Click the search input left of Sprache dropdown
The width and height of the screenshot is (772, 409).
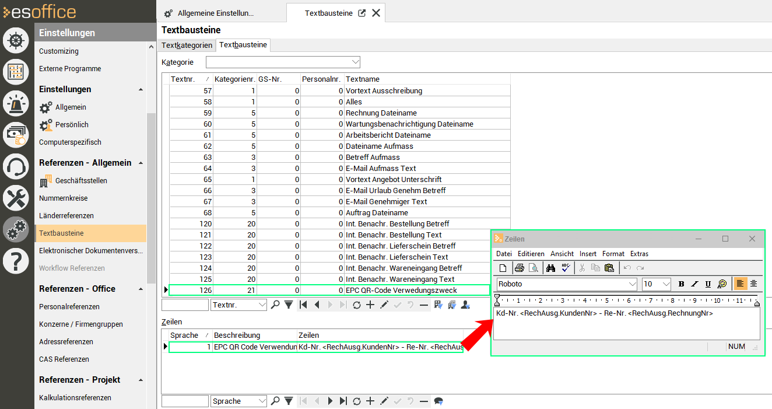click(185, 401)
